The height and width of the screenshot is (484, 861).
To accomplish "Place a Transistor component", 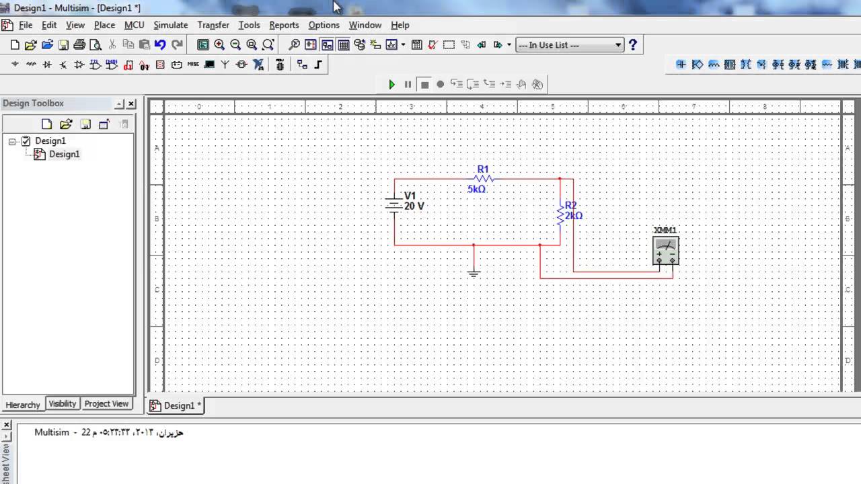I will coord(63,65).
